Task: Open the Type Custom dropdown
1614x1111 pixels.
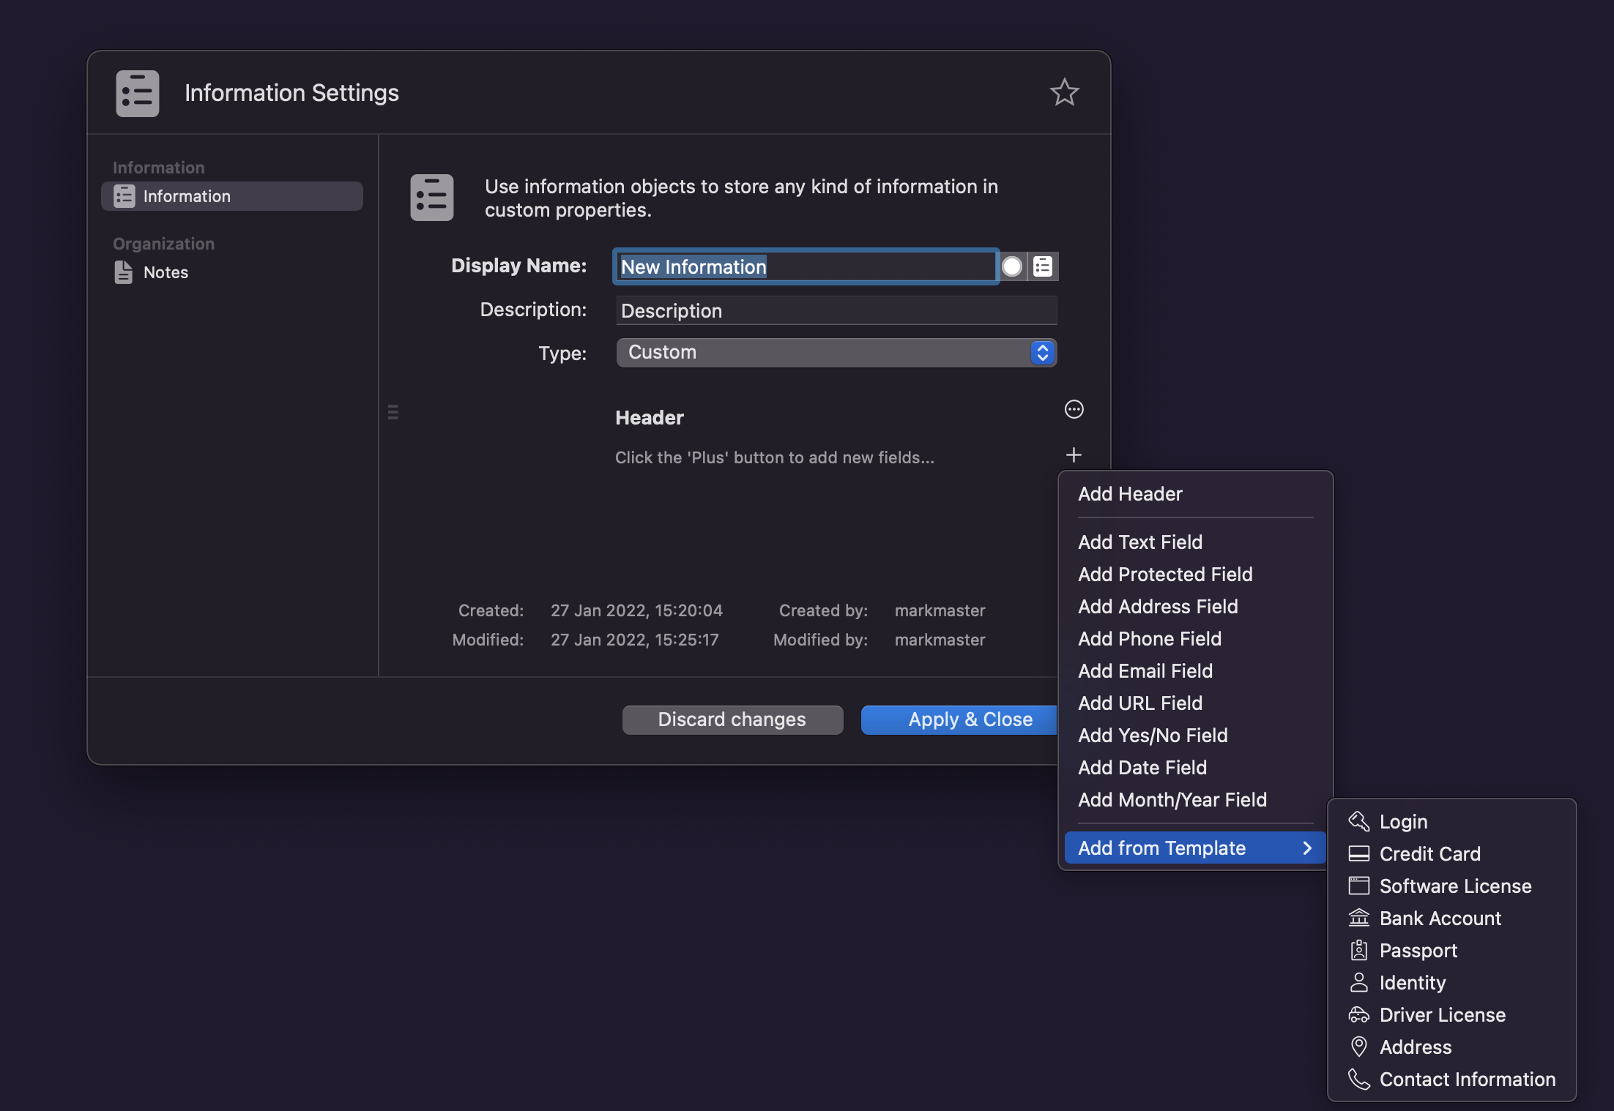Action: tap(836, 353)
